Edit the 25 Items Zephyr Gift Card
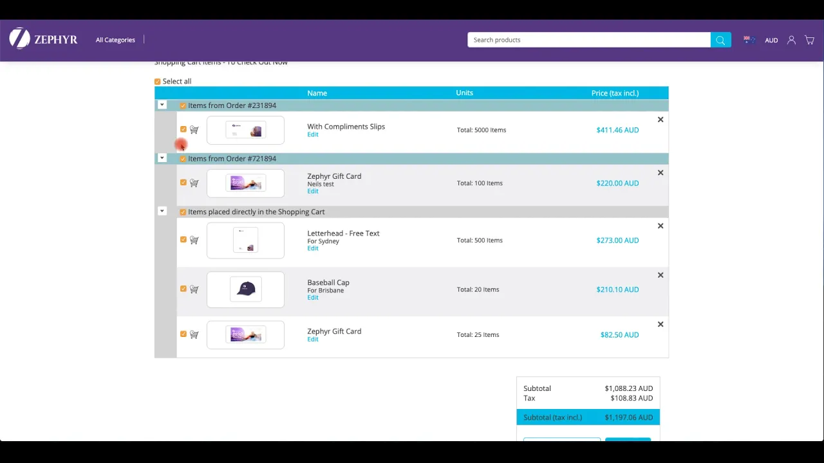The height and width of the screenshot is (463, 824). pos(313,339)
